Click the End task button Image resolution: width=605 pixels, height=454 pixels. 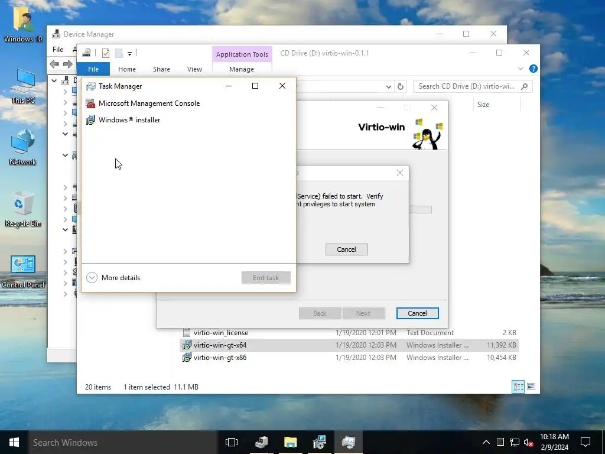[x=266, y=278]
